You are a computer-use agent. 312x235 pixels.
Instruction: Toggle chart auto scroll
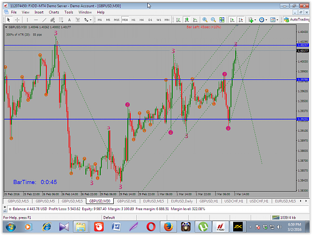tap(232, 19)
